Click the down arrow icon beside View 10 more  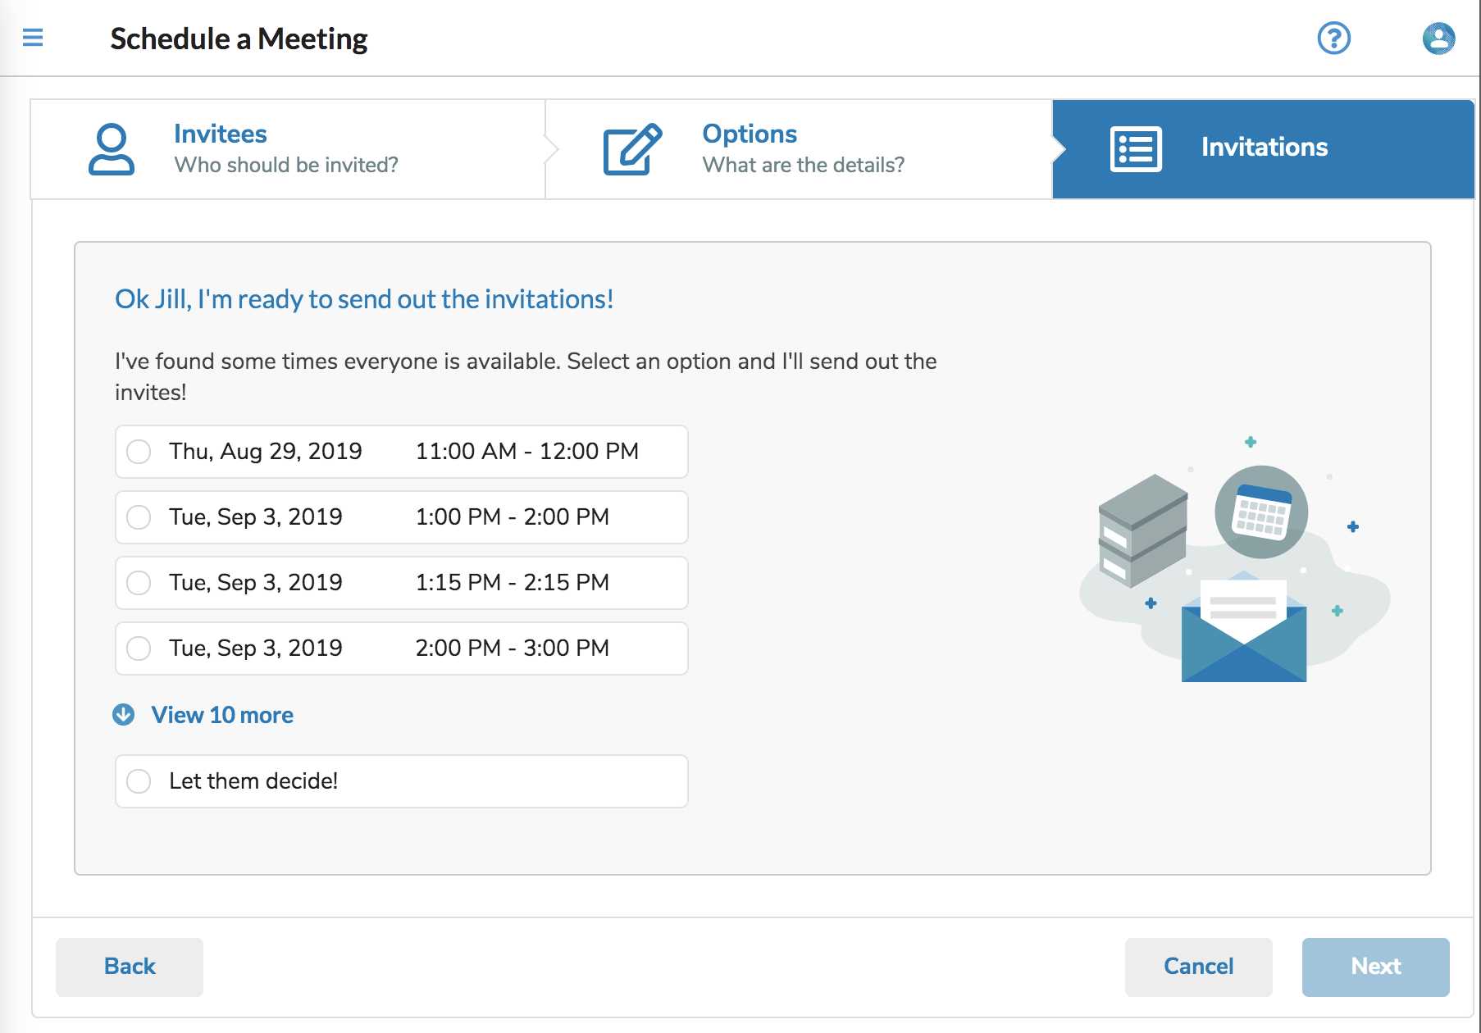124,715
